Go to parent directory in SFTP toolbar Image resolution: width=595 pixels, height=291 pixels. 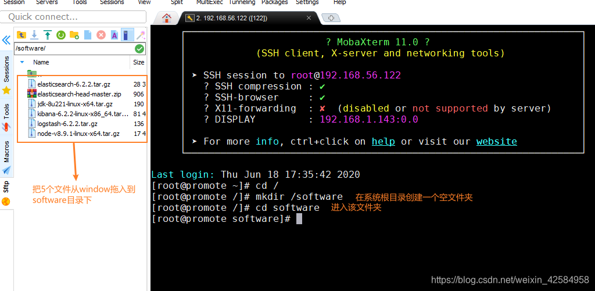(21, 35)
